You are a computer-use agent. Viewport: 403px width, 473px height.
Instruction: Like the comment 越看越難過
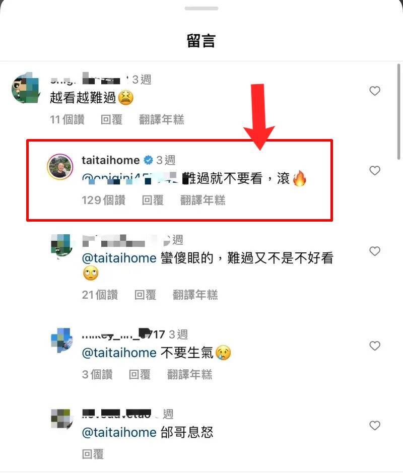coord(375,91)
